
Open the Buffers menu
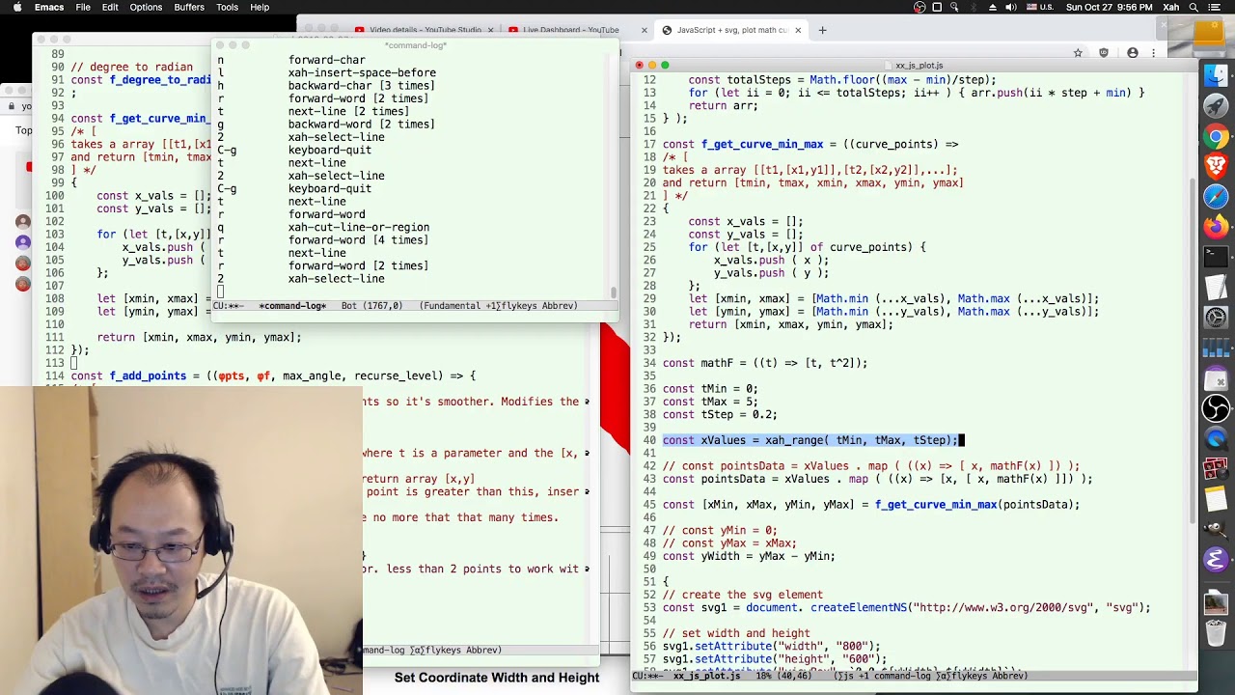point(189,7)
